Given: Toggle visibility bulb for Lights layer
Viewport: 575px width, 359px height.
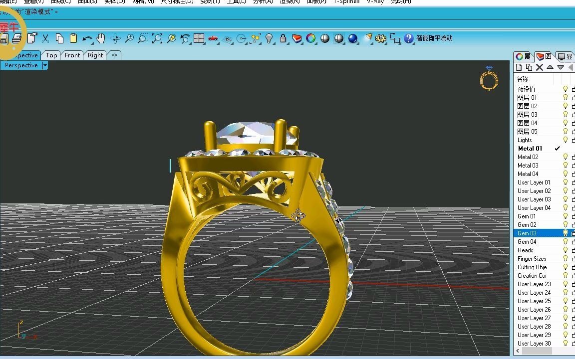Looking at the screenshot, I should [x=566, y=140].
